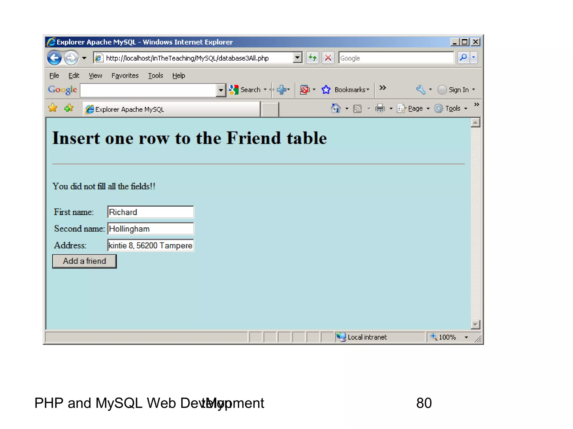Click the Google toolbar logo

pos(62,90)
